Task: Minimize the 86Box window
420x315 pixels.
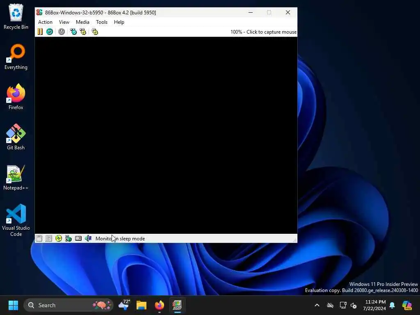Action: (x=251, y=12)
